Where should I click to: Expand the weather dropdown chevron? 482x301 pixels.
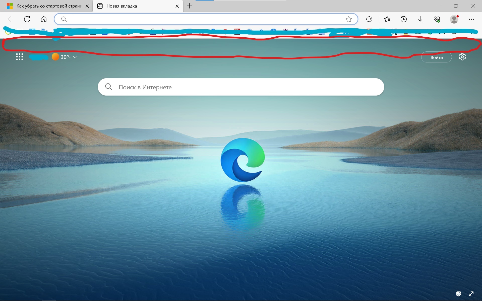pyautogui.click(x=75, y=57)
